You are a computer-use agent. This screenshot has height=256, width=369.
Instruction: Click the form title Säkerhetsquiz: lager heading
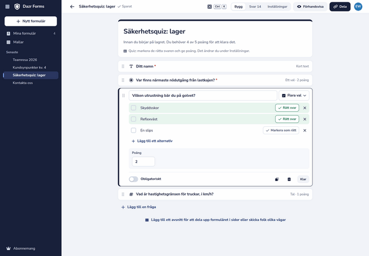pyautogui.click(x=155, y=31)
